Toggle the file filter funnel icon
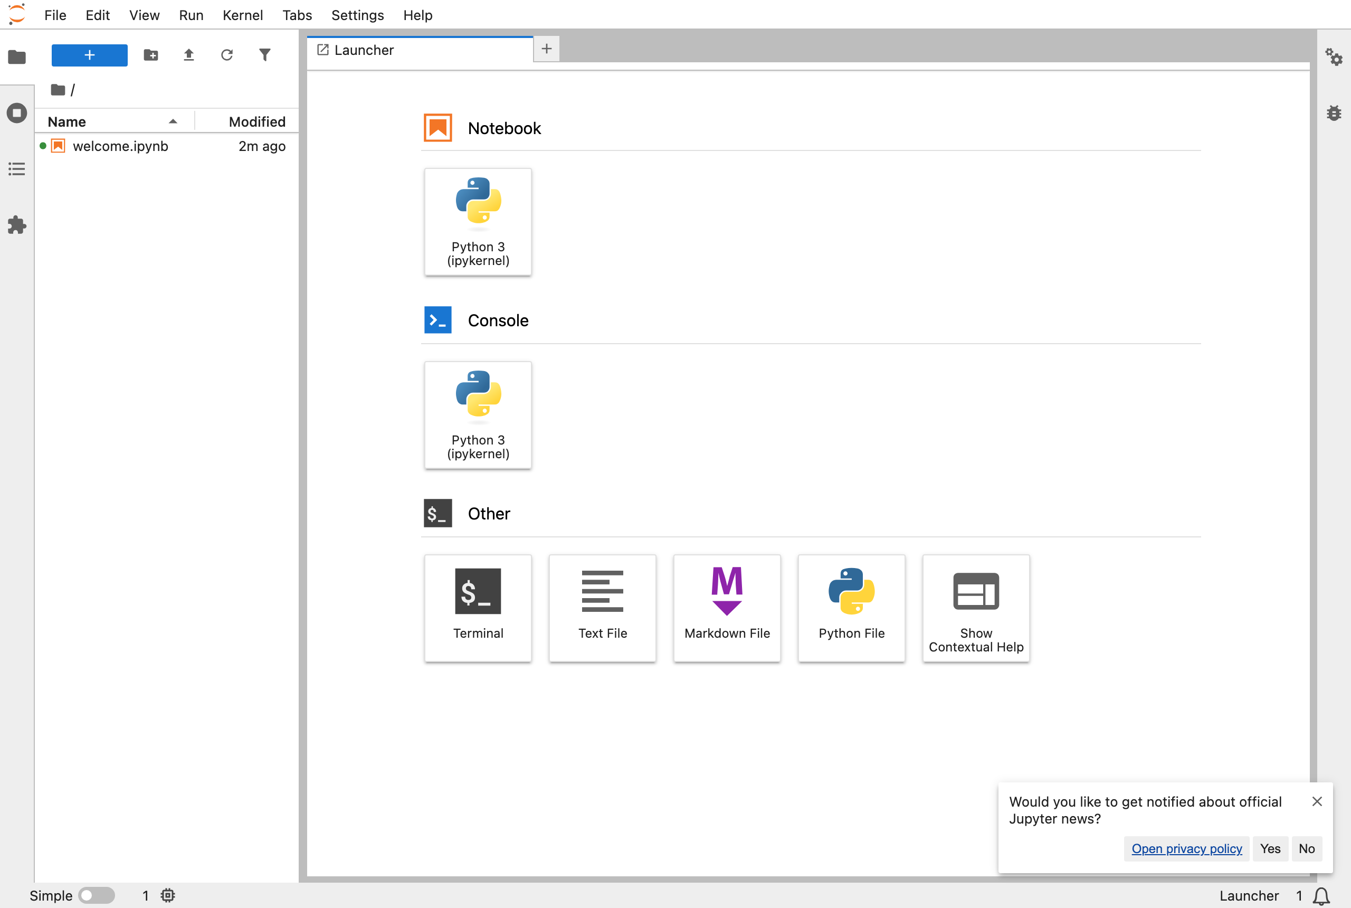The image size is (1351, 908). (x=264, y=55)
